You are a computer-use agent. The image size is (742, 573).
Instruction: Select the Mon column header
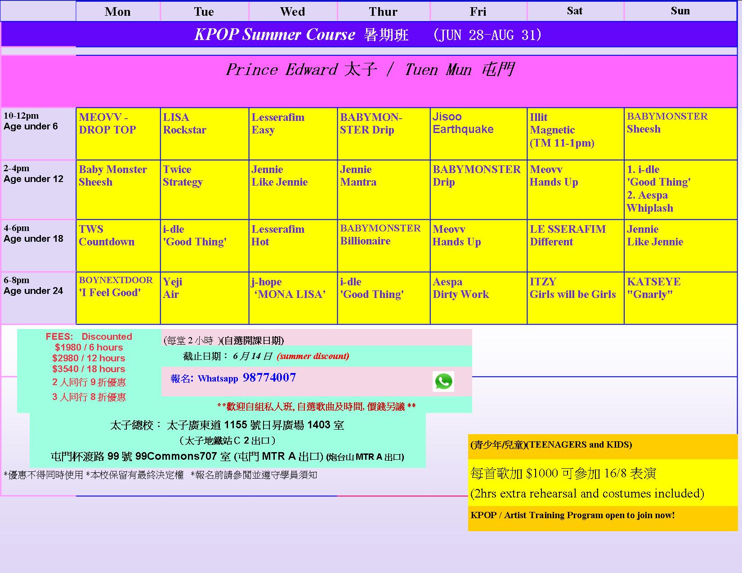click(x=118, y=11)
